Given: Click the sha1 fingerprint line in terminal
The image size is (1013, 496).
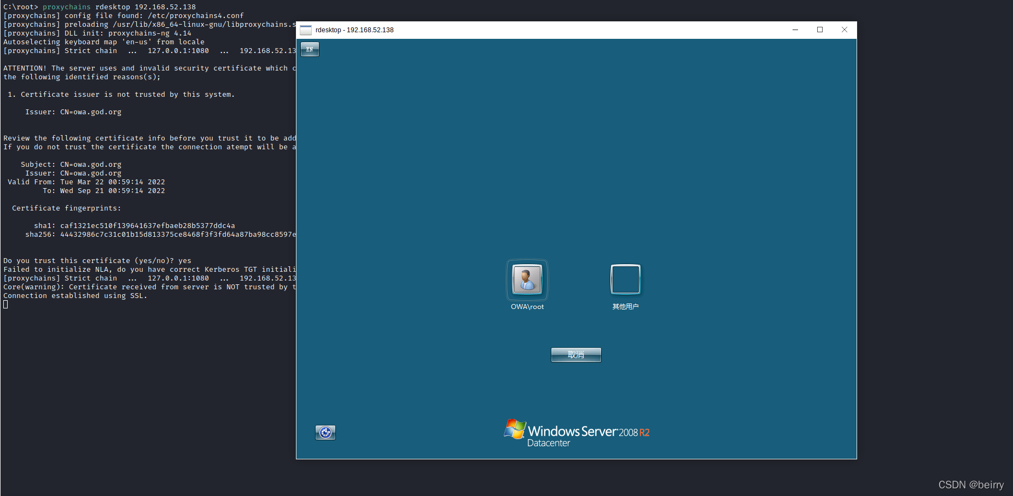Looking at the screenshot, I should click(x=135, y=226).
